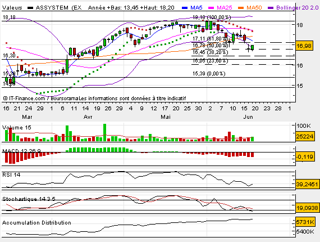Click the 'Jun' month label

pyautogui.click(x=248, y=117)
